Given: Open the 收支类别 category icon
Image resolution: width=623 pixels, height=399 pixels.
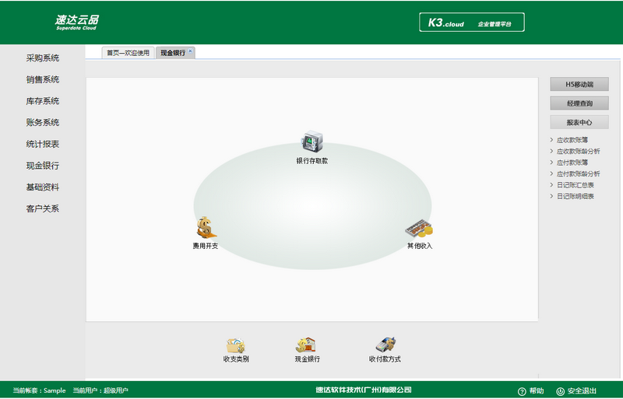Looking at the screenshot, I should click(x=235, y=345).
